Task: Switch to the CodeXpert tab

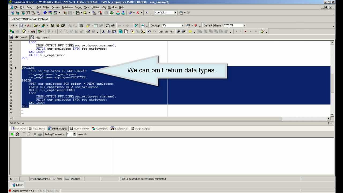Action: coord(100,129)
